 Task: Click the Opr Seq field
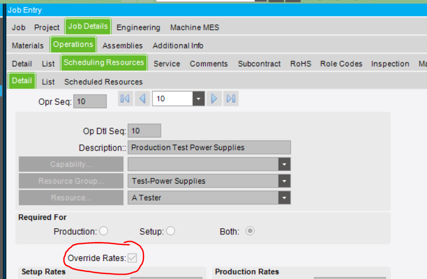(x=90, y=102)
